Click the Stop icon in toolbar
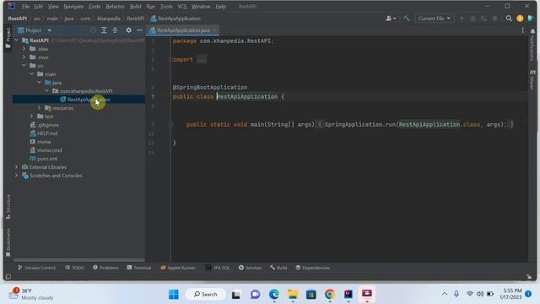 (495, 19)
